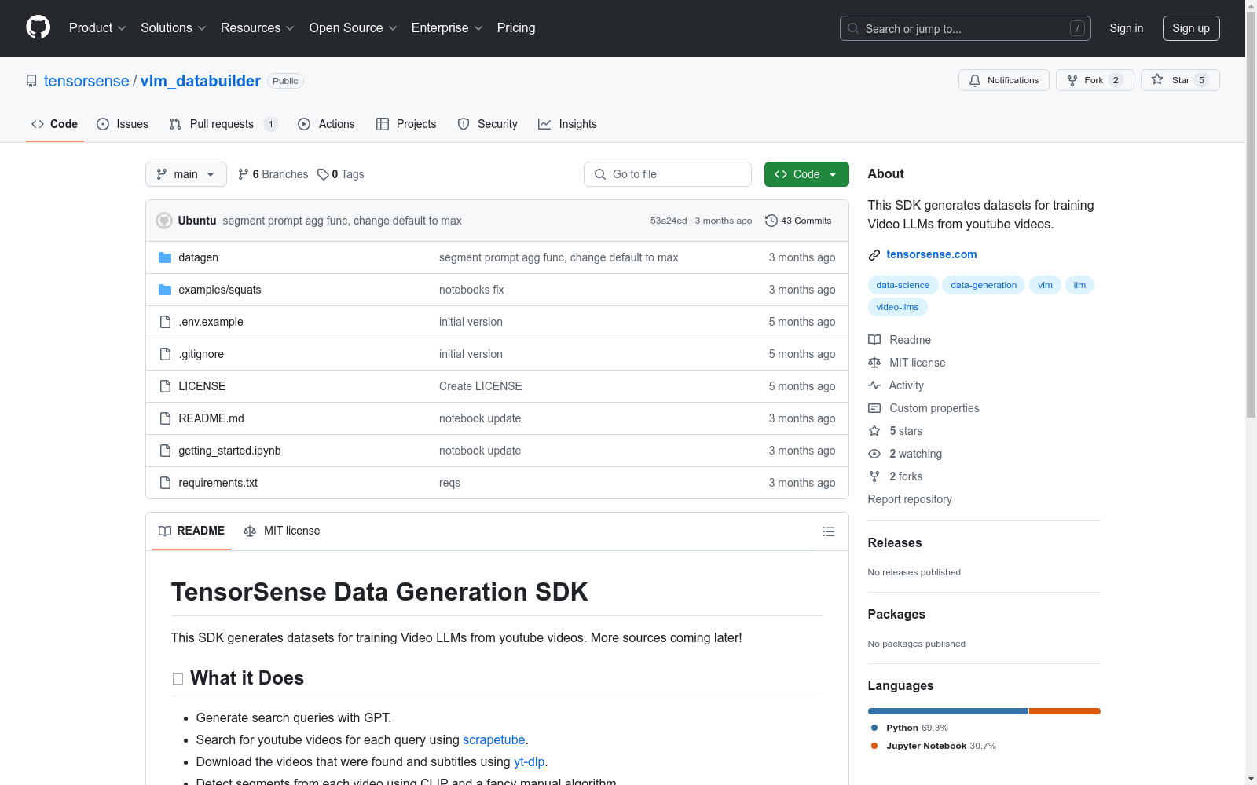Click the Sign up button
The image size is (1257, 785).
click(x=1191, y=28)
